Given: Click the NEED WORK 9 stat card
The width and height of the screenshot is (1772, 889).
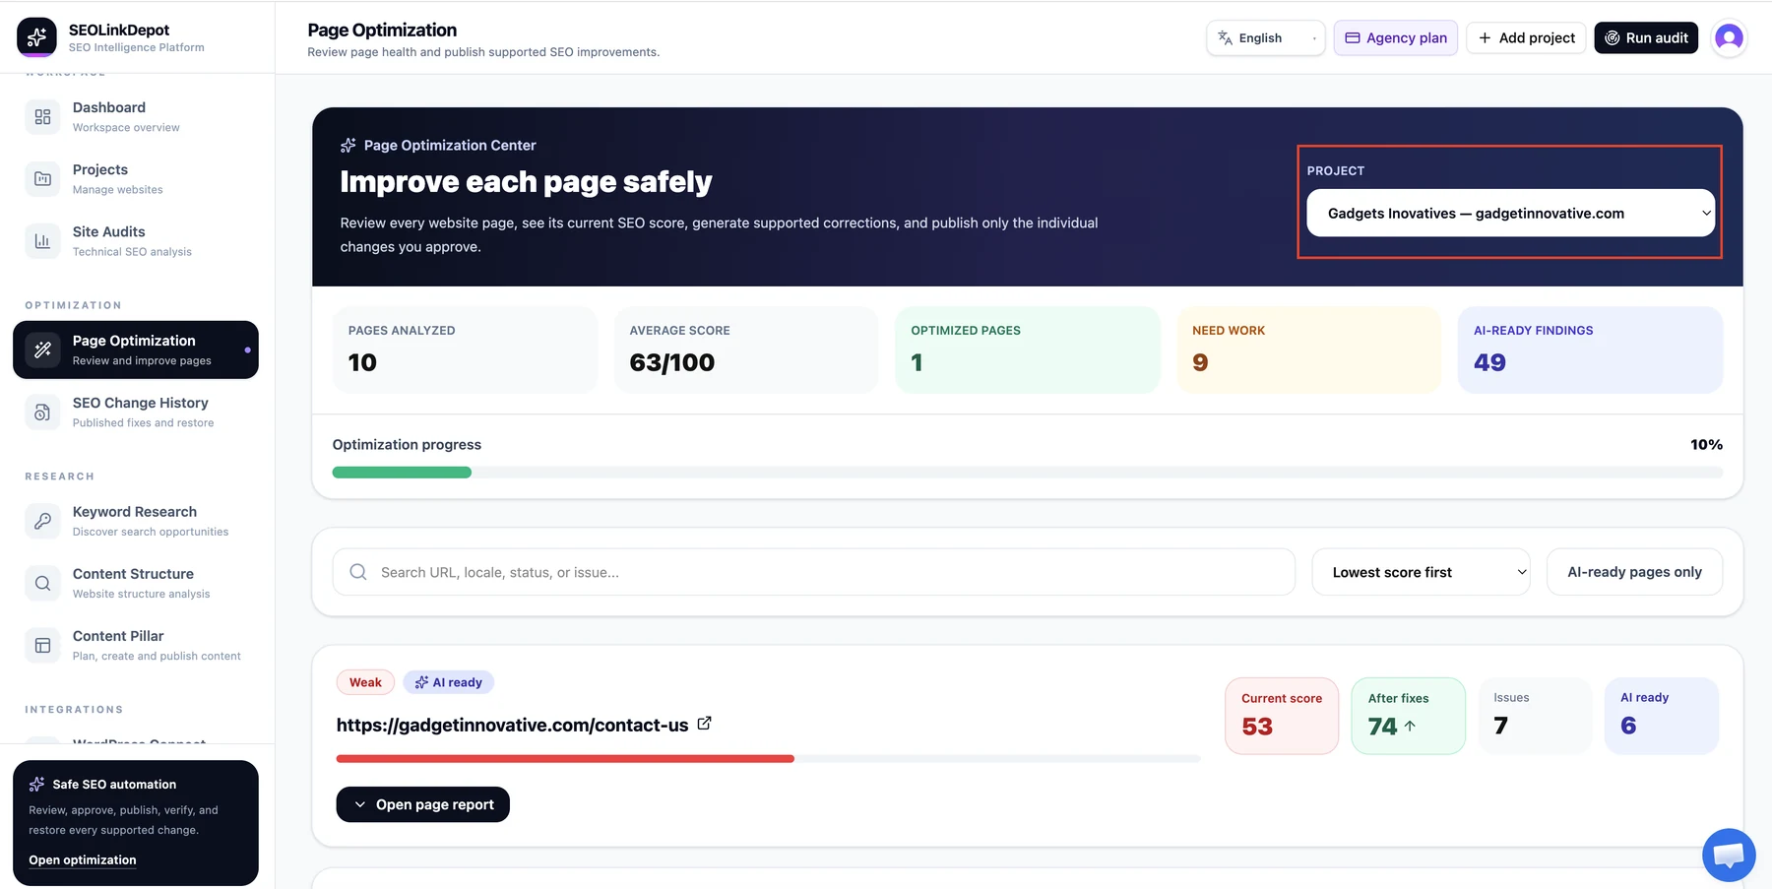Looking at the screenshot, I should [x=1308, y=349].
